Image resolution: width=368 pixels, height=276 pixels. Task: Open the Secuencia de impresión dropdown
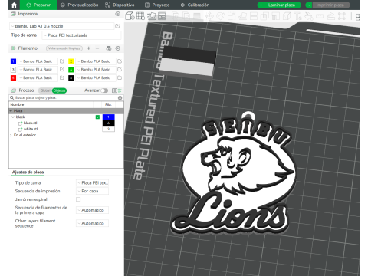[92, 191]
